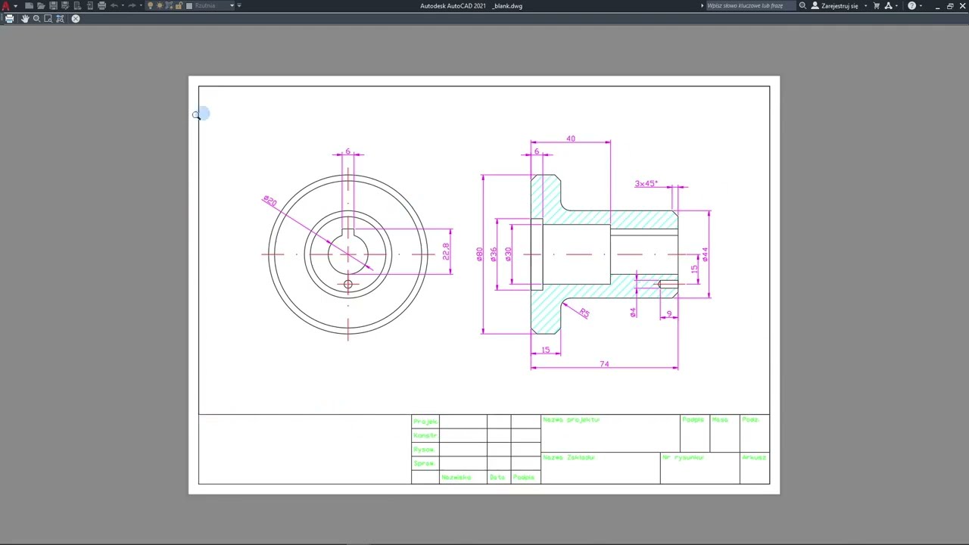Open the Autodesk App Store cart icon

(877, 5)
